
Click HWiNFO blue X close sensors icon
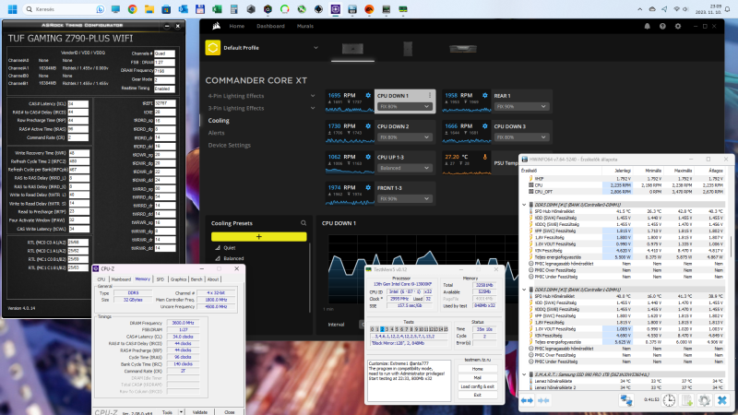(x=722, y=400)
